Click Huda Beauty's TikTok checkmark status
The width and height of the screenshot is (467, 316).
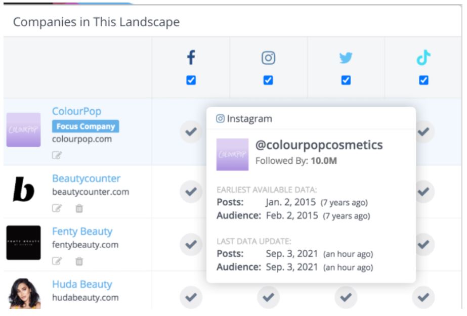(423, 298)
